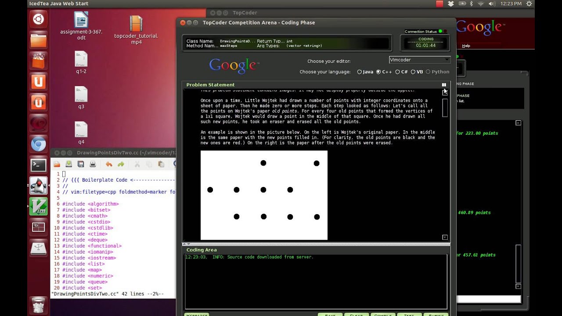Image resolution: width=562 pixels, height=316 pixels.
Task: Open the Workspace Switcher launcher icon
Action: tap(38, 227)
